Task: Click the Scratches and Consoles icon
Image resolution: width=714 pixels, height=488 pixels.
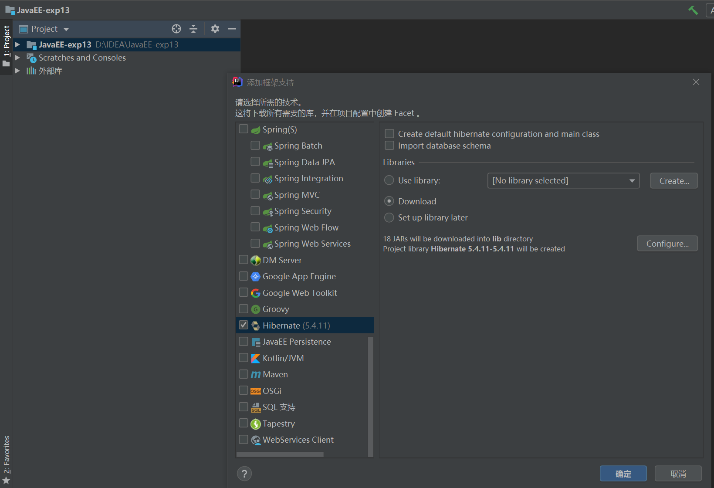Action: tap(31, 58)
